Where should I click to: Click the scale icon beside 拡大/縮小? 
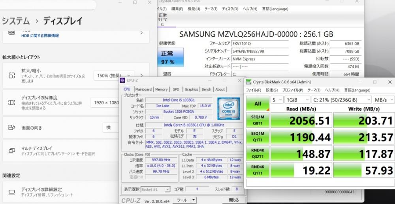(11, 76)
